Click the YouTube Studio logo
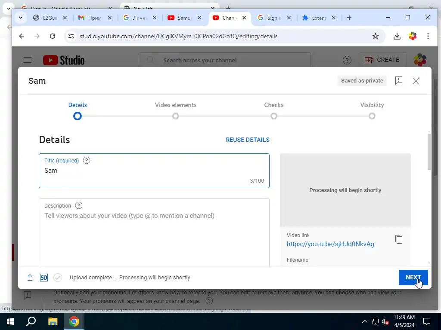The width and height of the screenshot is (441, 330). click(x=64, y=60)
